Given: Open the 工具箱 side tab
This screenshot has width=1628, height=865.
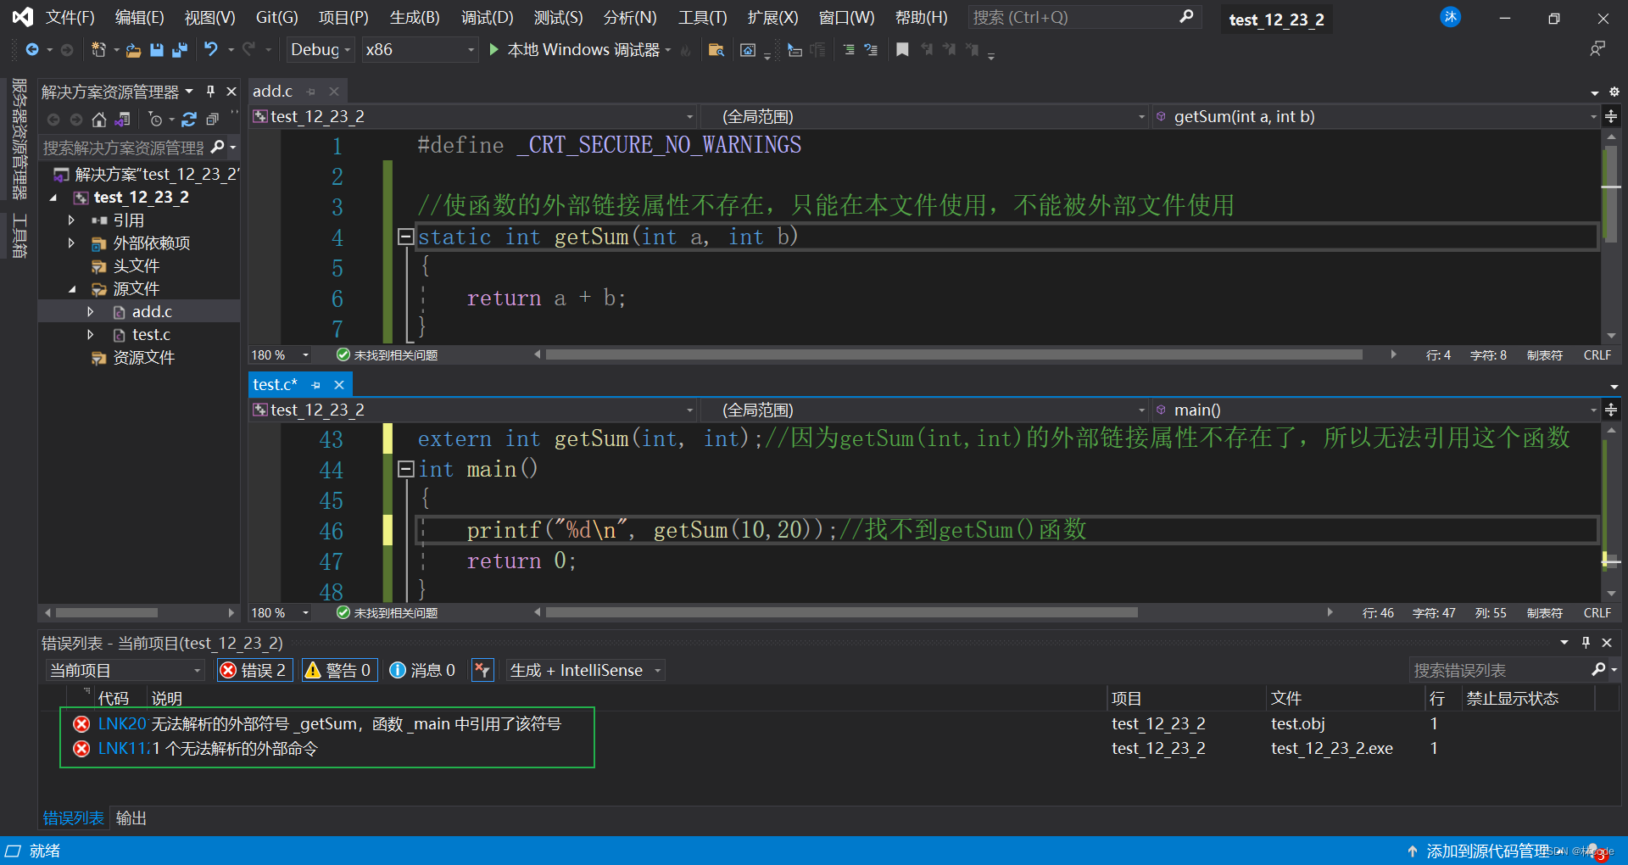Looking at the screenshot, I should (x=19, y=236).
